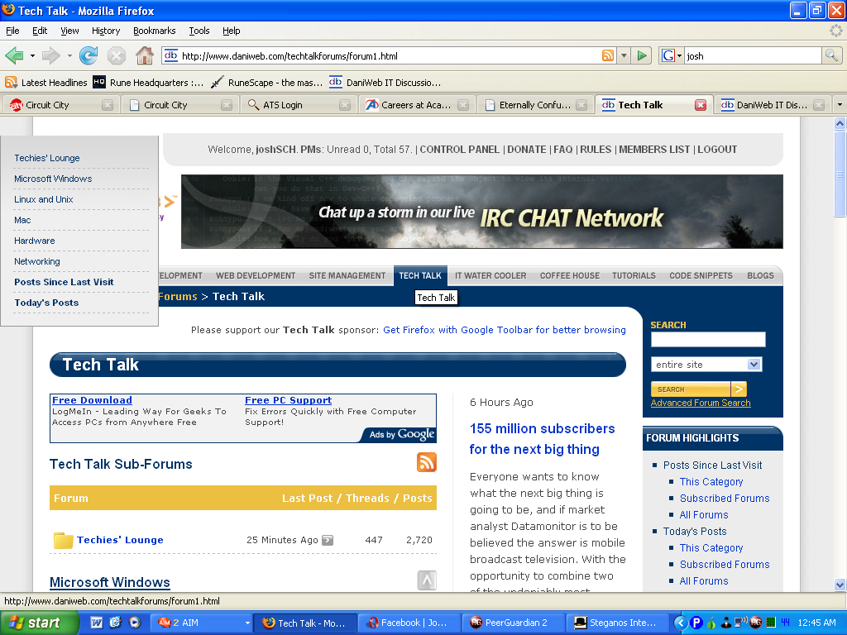The image size is (847, 635).
Task: Open the Windows Start button
Action: pos(40,623)
